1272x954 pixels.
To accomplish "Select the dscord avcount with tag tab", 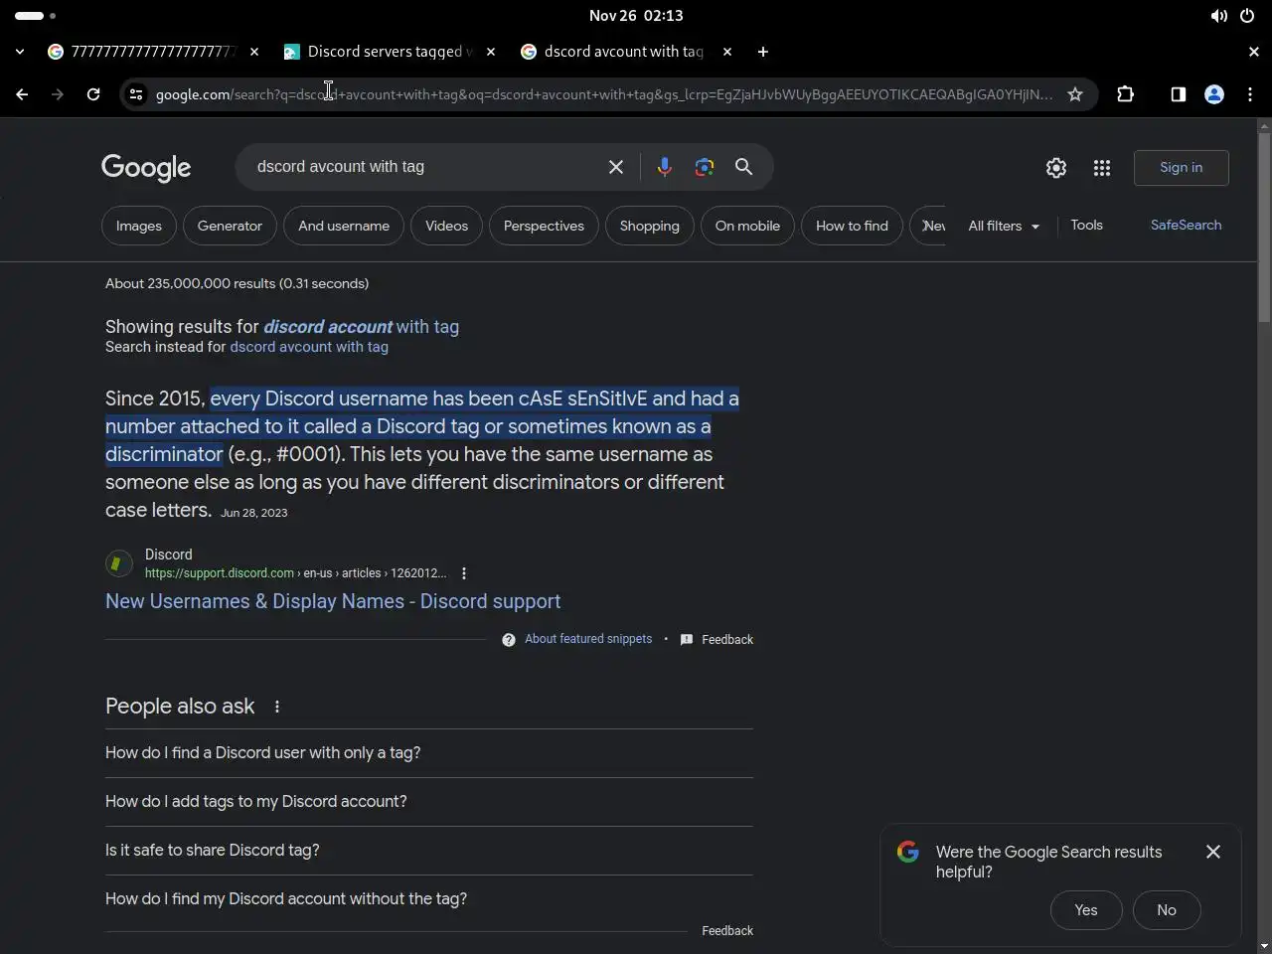I will (626, 52).
